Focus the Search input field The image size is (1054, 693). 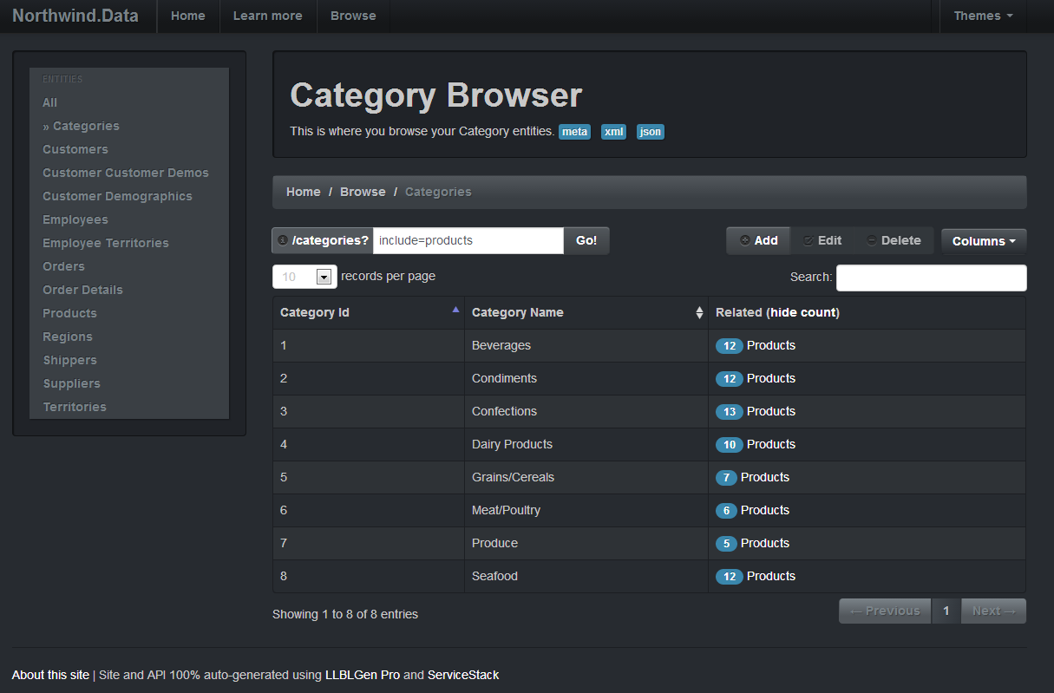point(931,278)
